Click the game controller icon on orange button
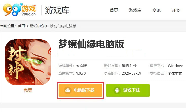This screenshot has width=186, height=112. [x=68, y=90]
